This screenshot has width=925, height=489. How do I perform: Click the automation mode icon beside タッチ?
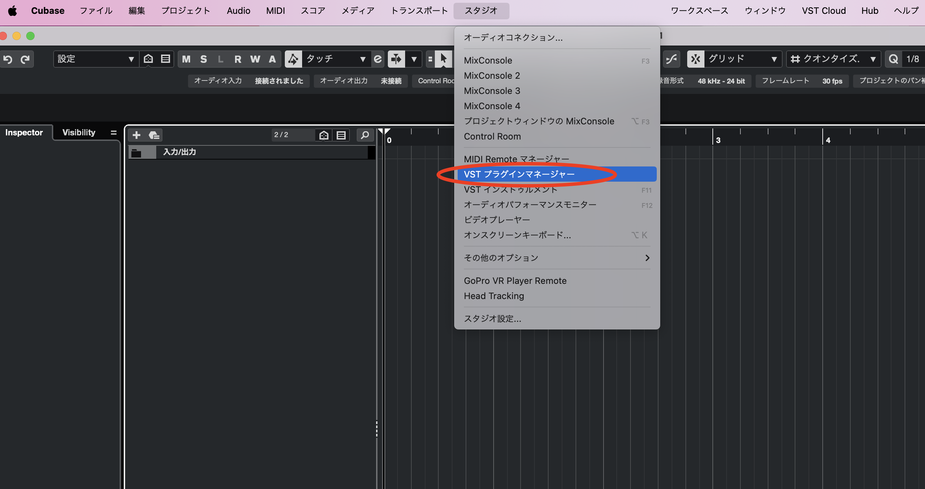coord(293,59)
